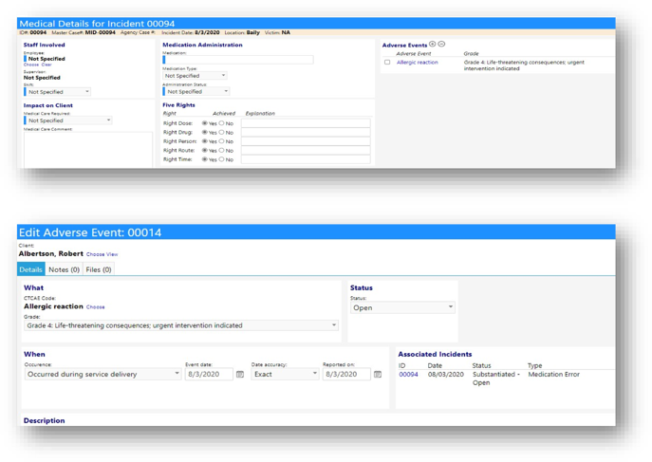This screenshot has height=462, width=652.
Task: Switch to the Notes (0) tab
Action: coord(64,269)
